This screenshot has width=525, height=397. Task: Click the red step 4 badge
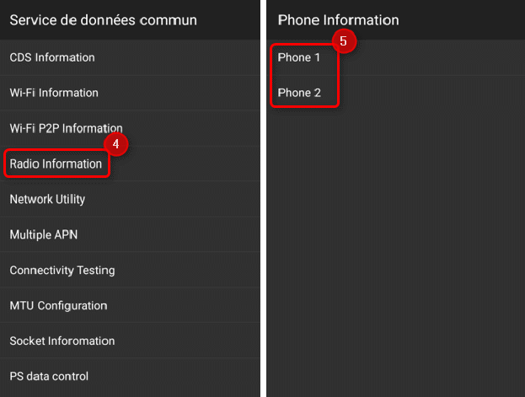point(115,144)
